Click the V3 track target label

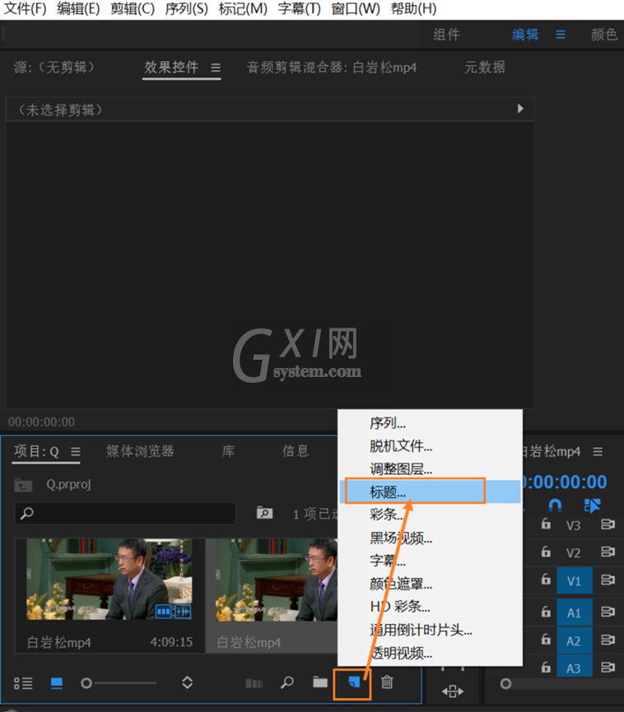coord(574,525)
